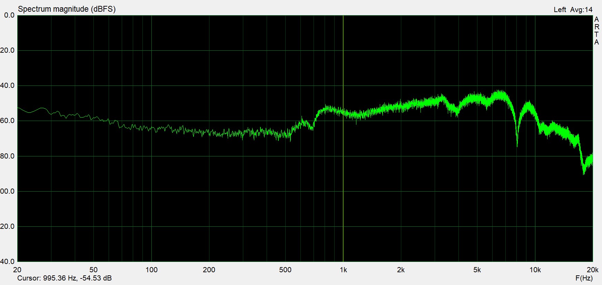Click the '5k' frequency axis label

point(477,270)
